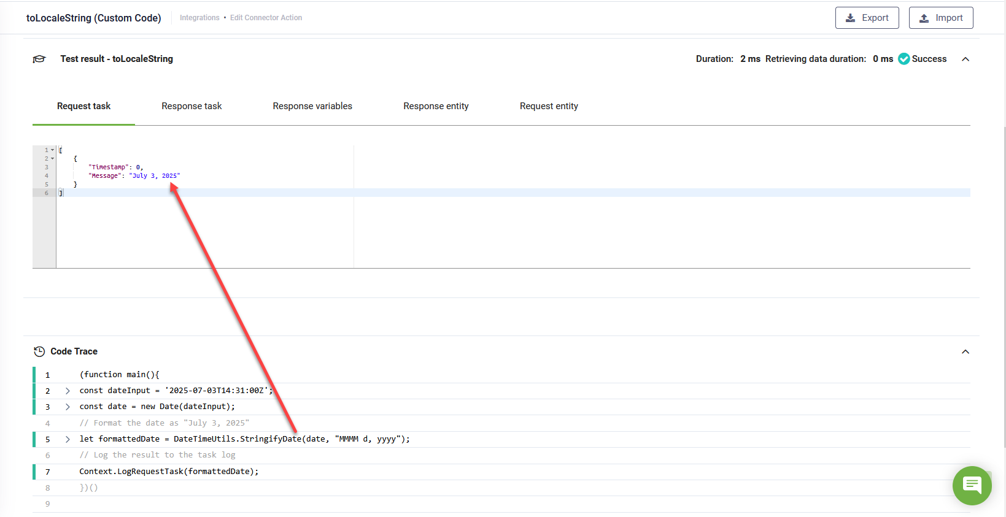Click the Export button
Image resolution: width=1006 pixels, height=517 pixels.
(x=867, y=18)
